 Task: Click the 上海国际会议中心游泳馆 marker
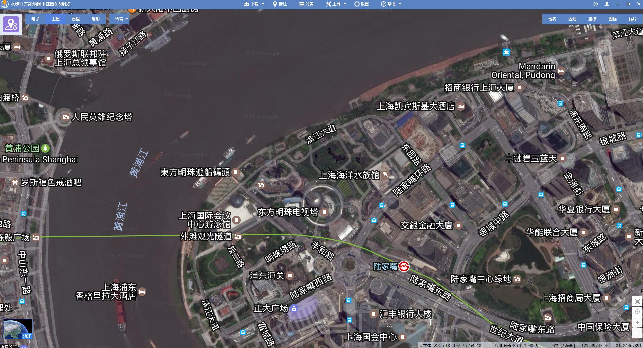(236, 220)
